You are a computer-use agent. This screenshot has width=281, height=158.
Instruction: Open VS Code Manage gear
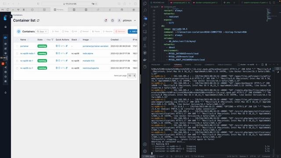[x=145, y=151]
